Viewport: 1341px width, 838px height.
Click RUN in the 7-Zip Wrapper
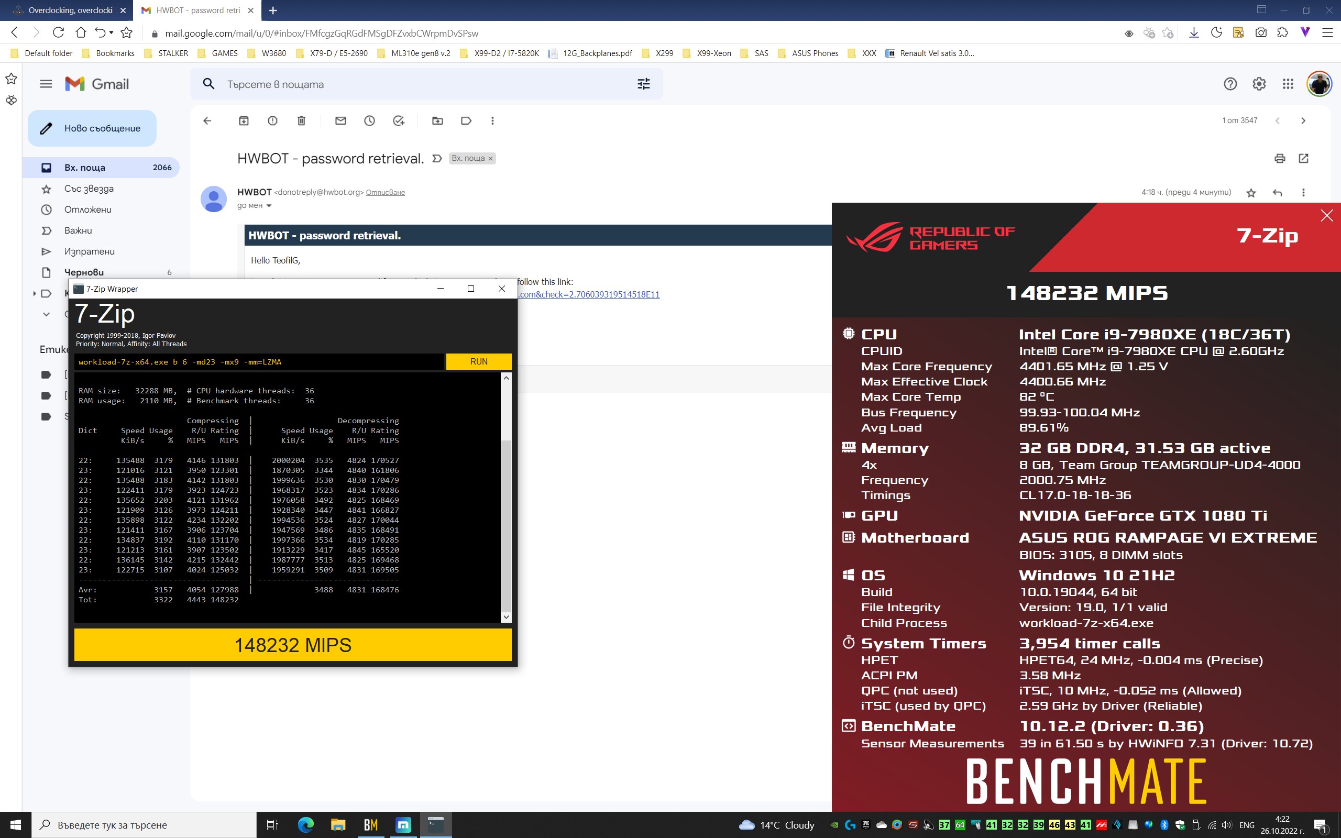479,361
